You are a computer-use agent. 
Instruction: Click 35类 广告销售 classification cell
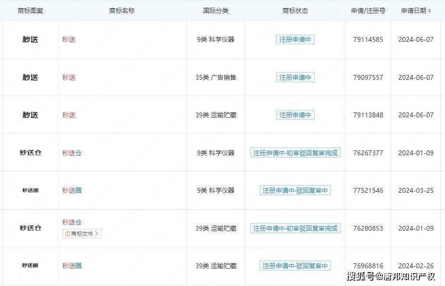[x=216, y=77]
